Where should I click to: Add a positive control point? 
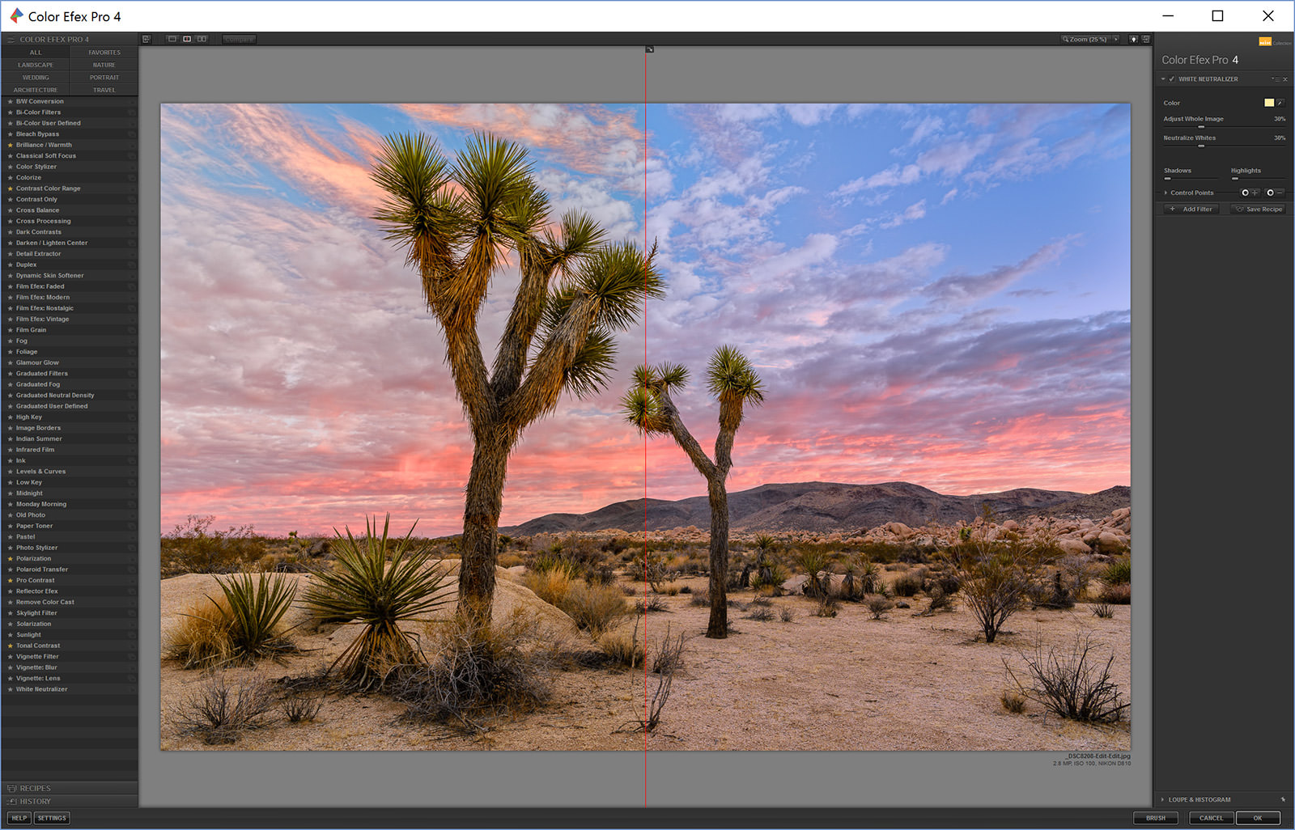click(1250, 193)
